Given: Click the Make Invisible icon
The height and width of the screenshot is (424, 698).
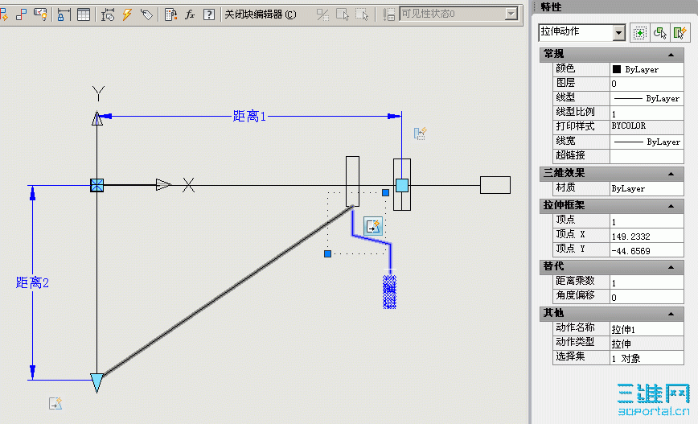Looking at the screenshot, I should [362, 14].
